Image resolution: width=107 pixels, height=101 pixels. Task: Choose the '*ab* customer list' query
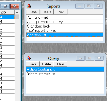65,74
